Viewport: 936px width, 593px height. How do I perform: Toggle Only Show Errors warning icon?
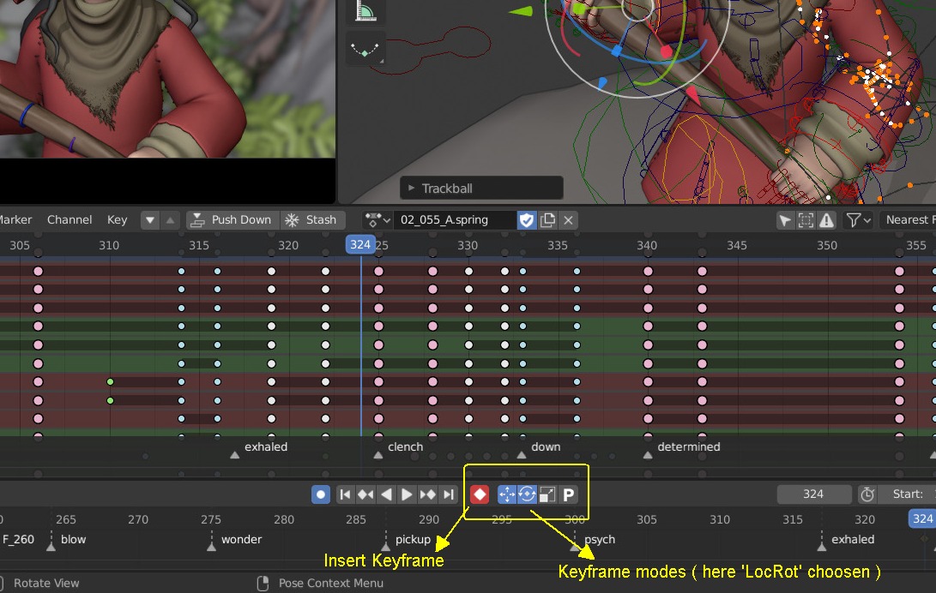click(827, 220)
